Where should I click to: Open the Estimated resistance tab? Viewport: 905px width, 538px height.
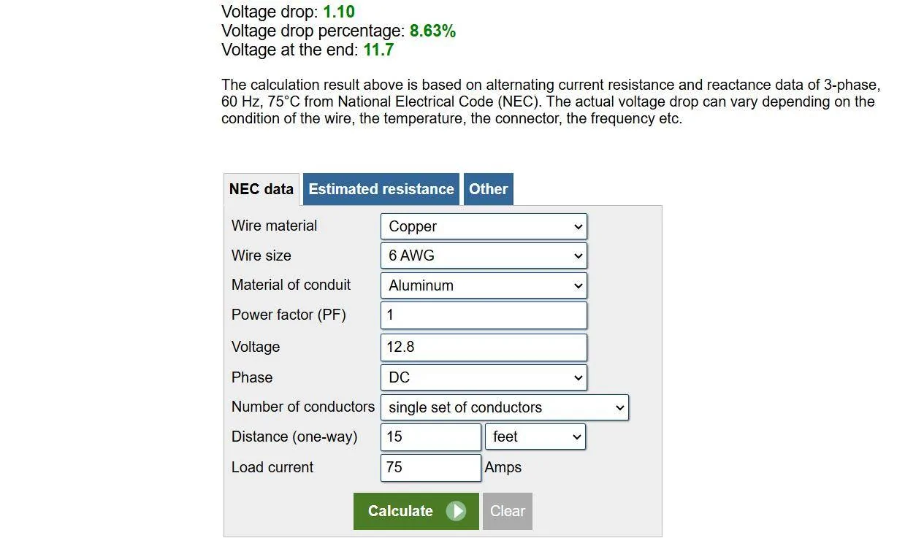click(381, 189)
